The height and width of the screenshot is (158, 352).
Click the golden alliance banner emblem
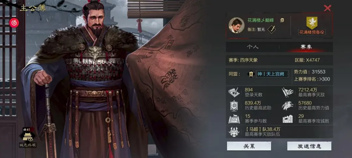coord(312,23)
